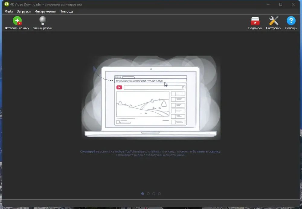
Task: Open the Файл menu
Action: click(9, 11)
